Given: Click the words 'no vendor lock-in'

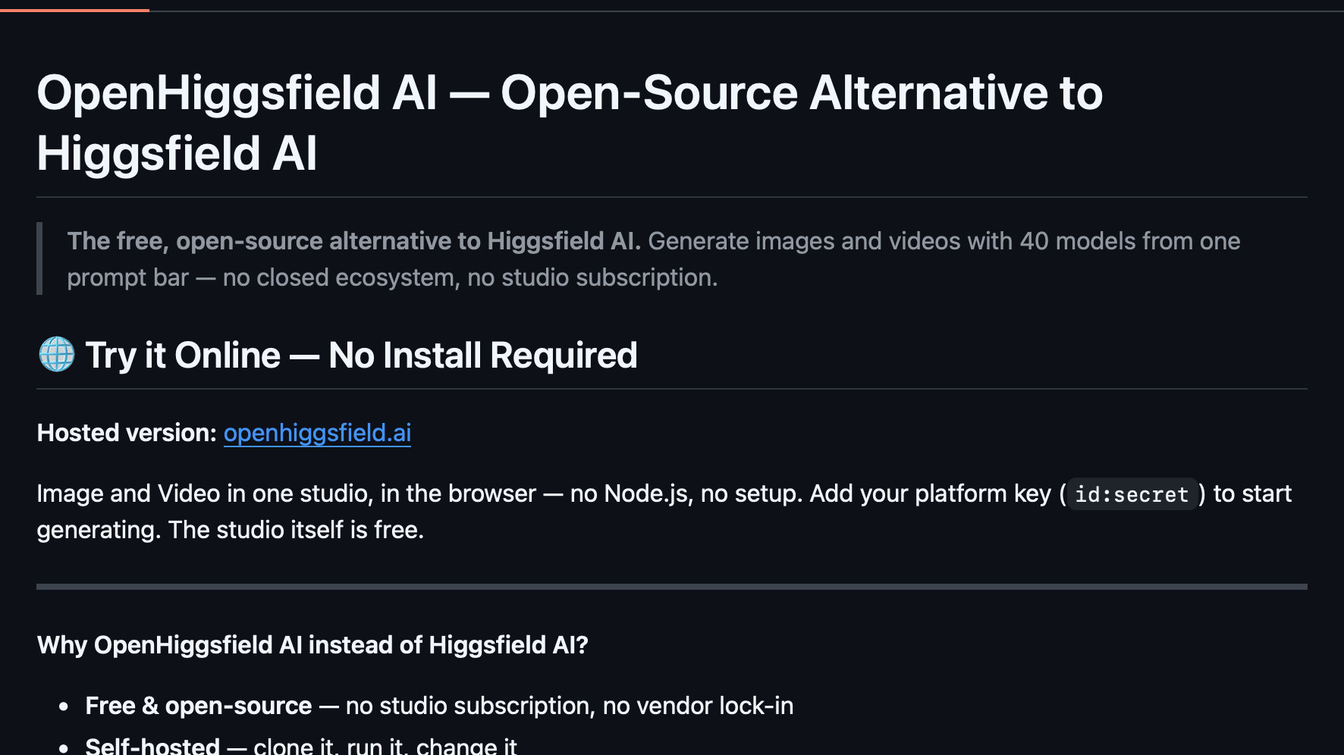Looking at the screenshot, I should tap(698, 706).
